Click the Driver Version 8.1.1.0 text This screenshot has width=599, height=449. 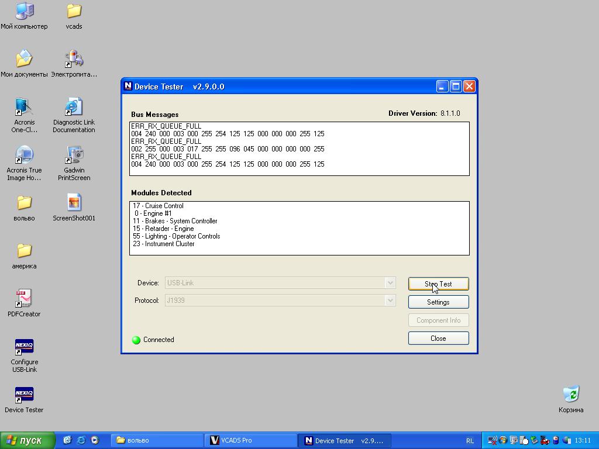[424, 113]
